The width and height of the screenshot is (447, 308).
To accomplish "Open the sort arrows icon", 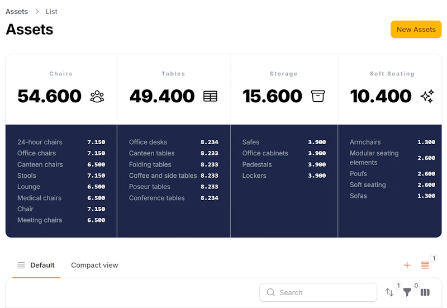I will point(389,292).
